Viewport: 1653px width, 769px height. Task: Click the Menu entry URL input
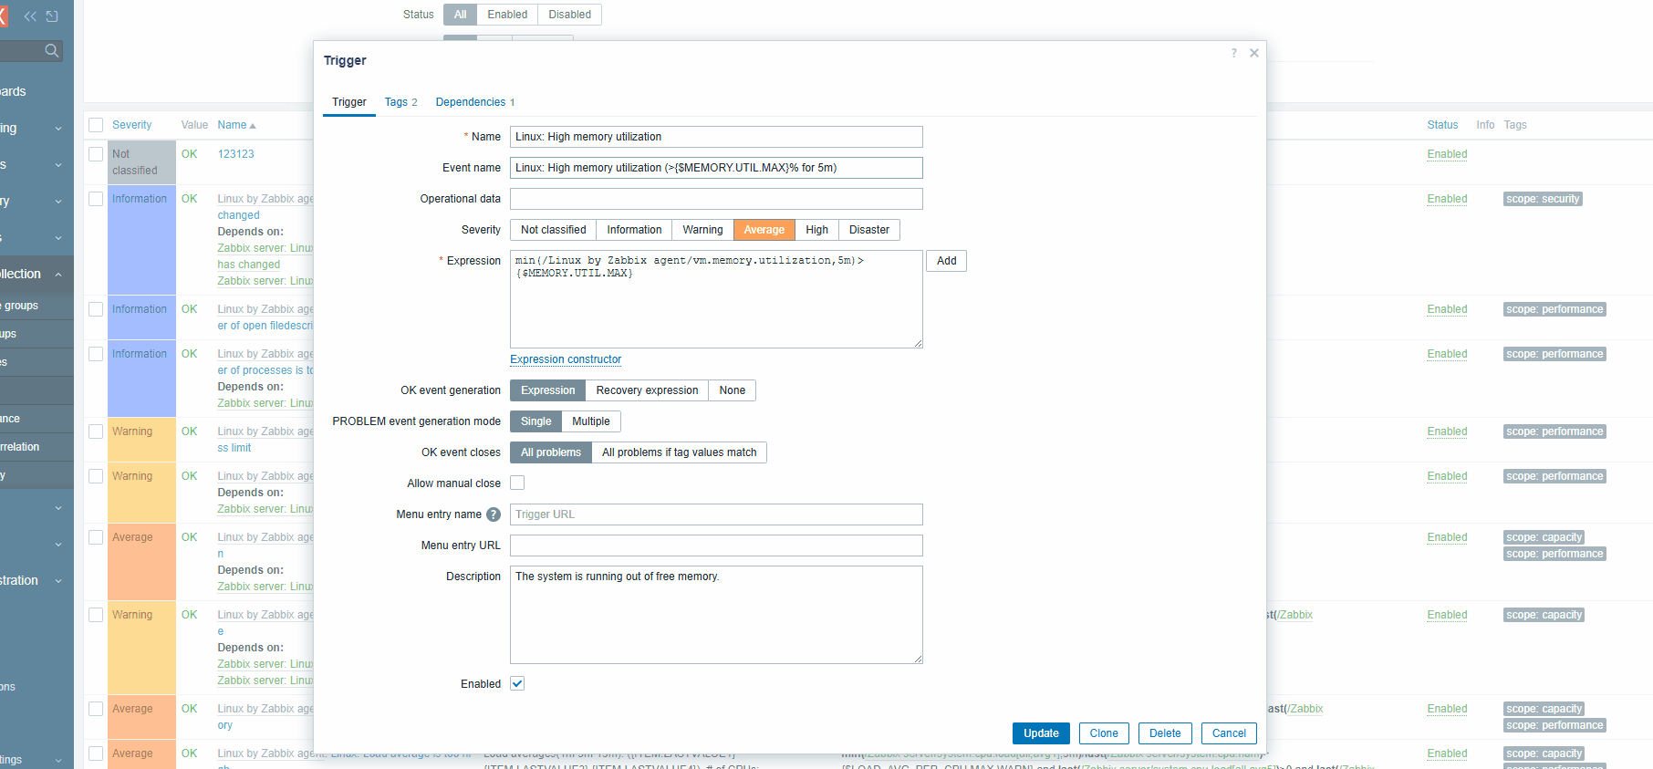[716, 546]
